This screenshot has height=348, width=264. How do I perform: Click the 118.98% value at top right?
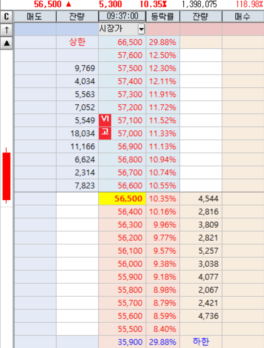(250, 4)
